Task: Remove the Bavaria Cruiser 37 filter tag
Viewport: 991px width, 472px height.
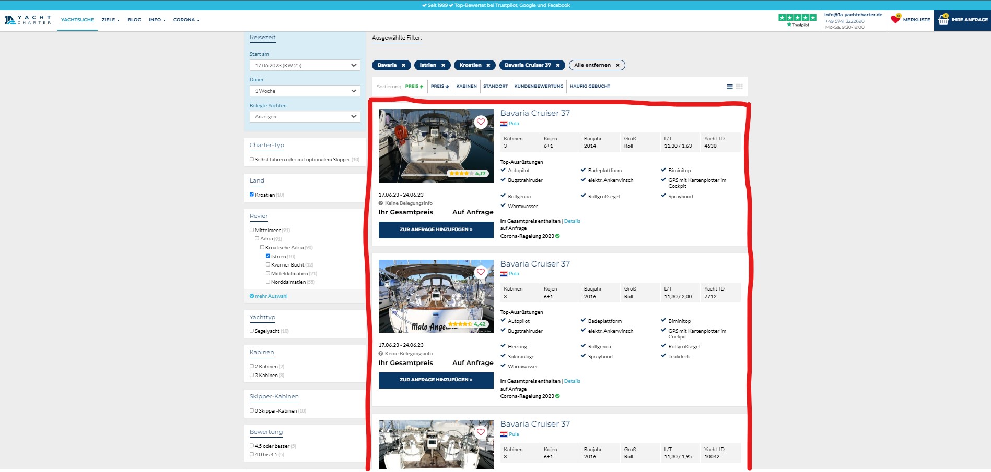Action: pyautogui.click(x=557, y=65)
